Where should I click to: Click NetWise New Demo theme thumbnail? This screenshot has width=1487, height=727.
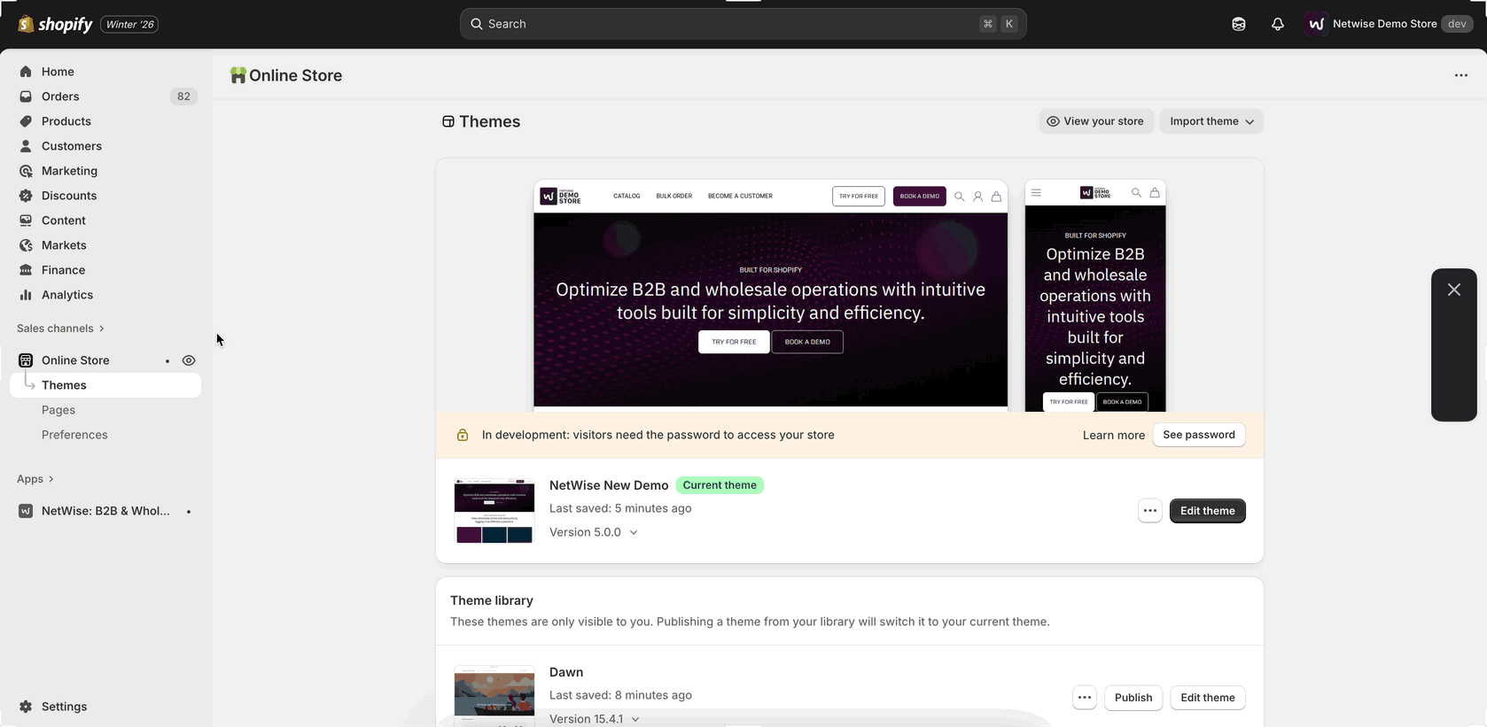click(494, 511)
